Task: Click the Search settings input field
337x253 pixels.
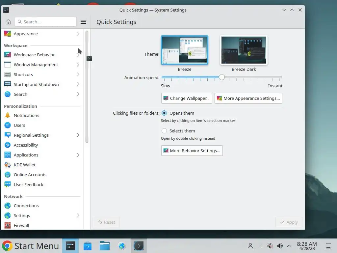Action: pos(45,22)
